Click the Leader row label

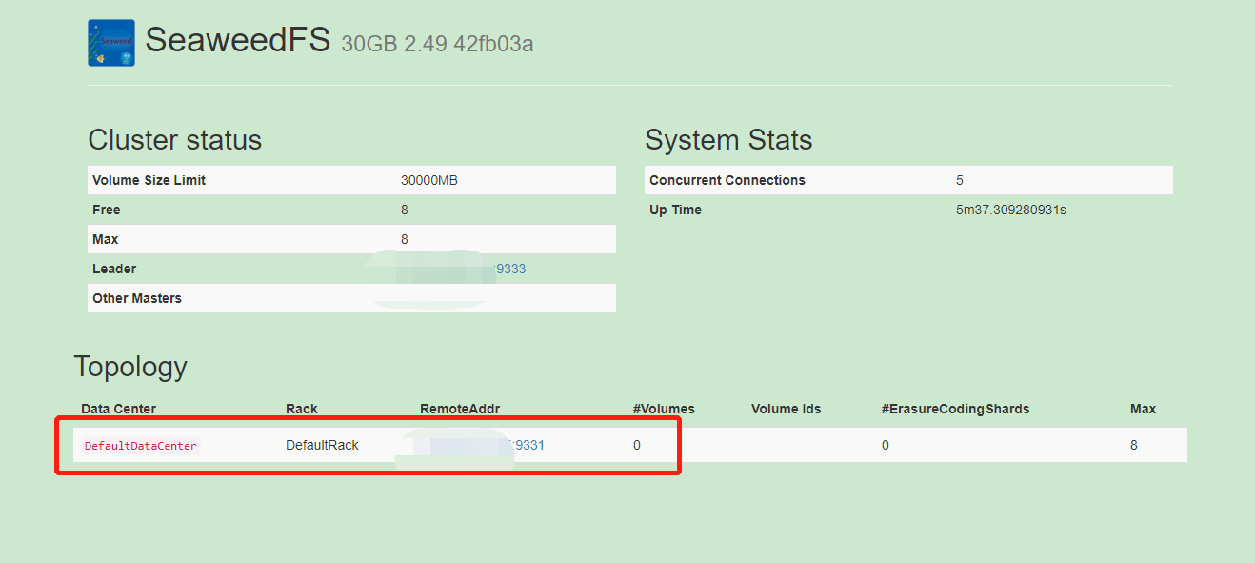(114, 269)
